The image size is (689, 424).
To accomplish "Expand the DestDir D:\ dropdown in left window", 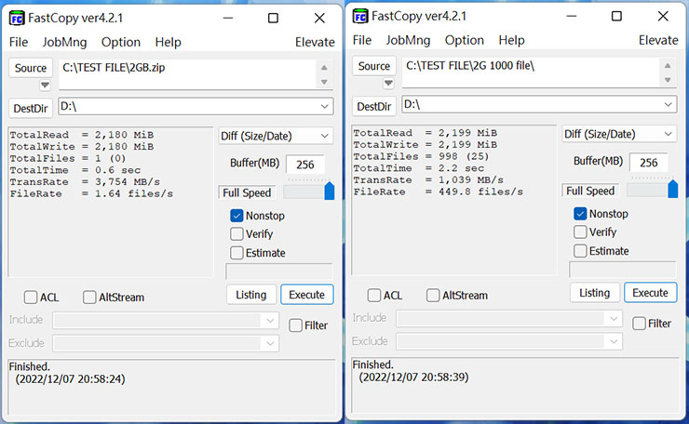I will coord(324,107).
